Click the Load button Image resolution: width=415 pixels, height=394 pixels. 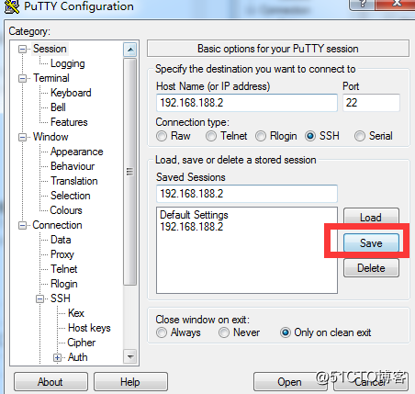point(371,217)
